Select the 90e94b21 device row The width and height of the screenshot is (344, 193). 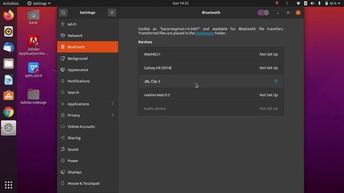(x=211, y=54)
